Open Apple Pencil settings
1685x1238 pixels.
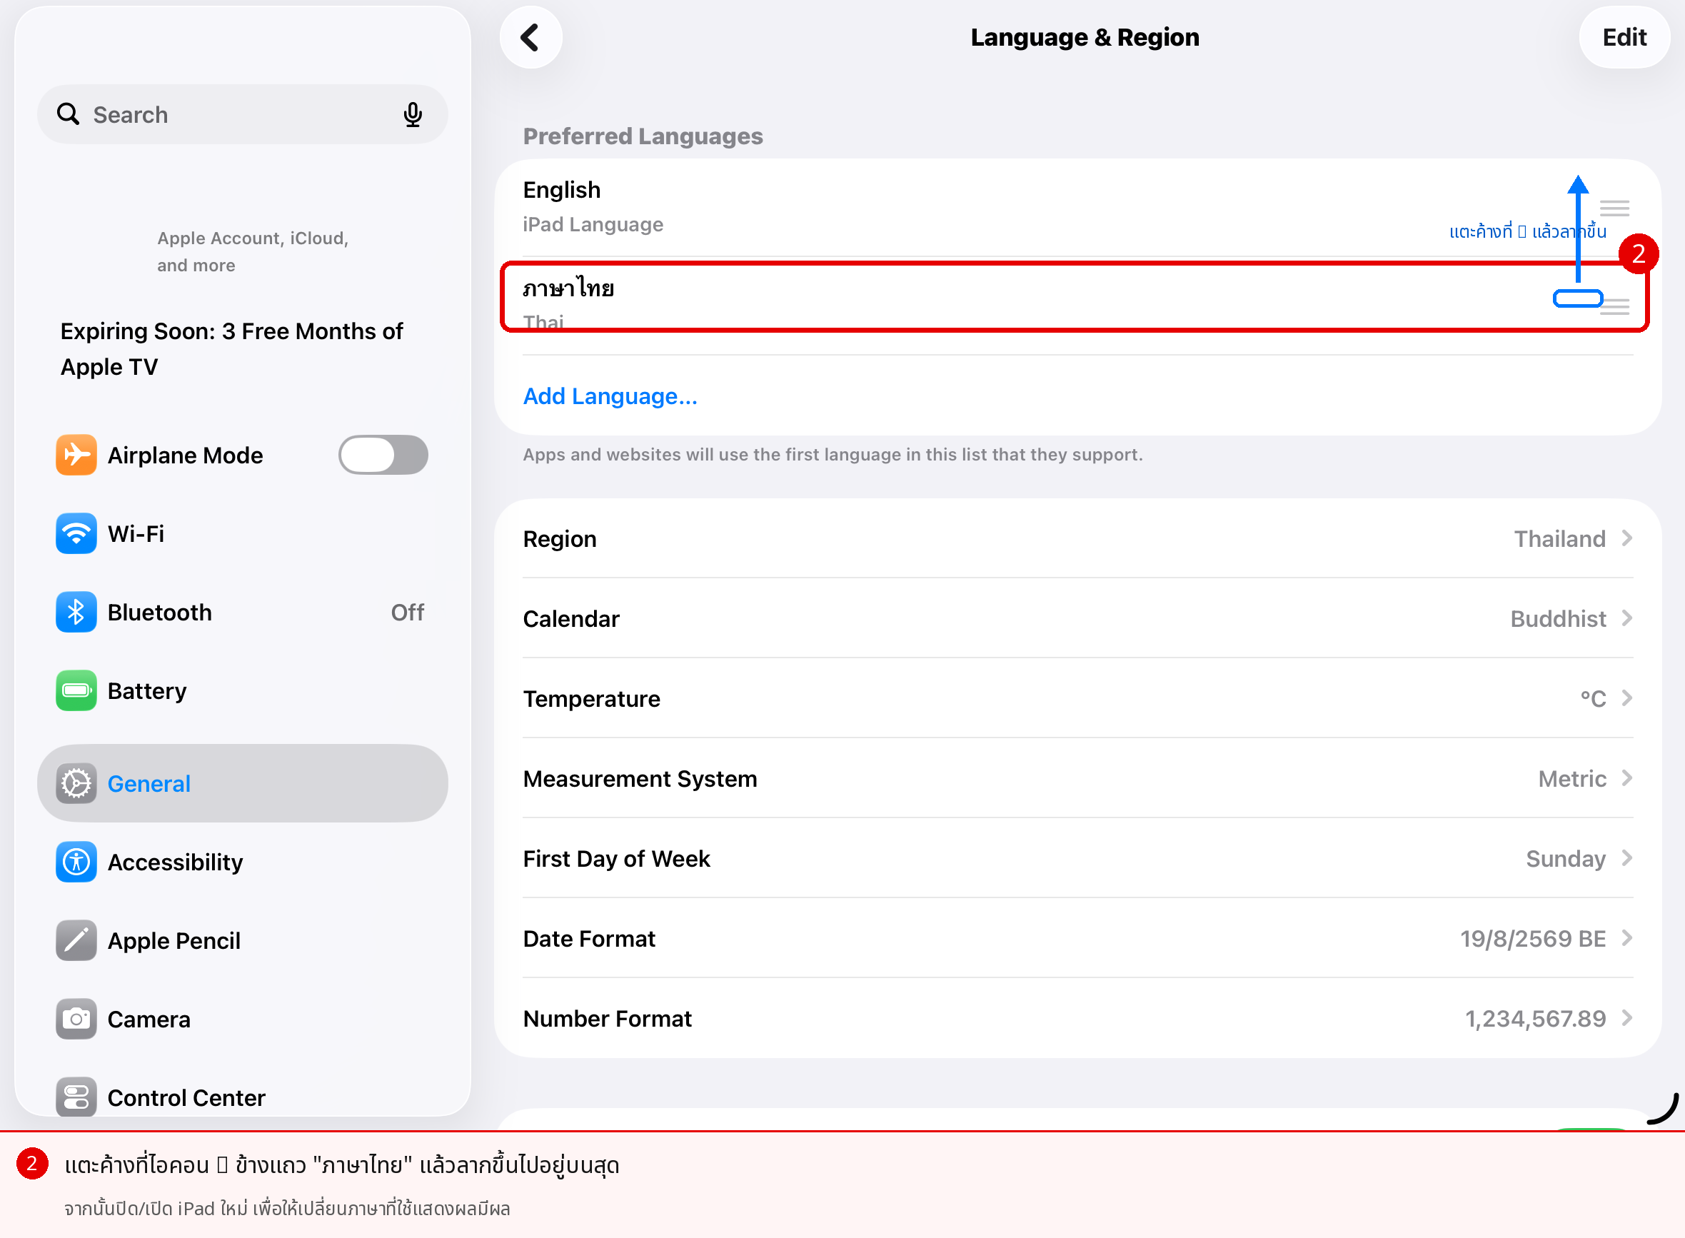(242, 940)
